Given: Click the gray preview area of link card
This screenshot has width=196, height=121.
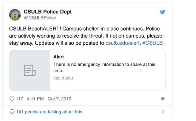Looking at the screenshot, I should point(30,70).
